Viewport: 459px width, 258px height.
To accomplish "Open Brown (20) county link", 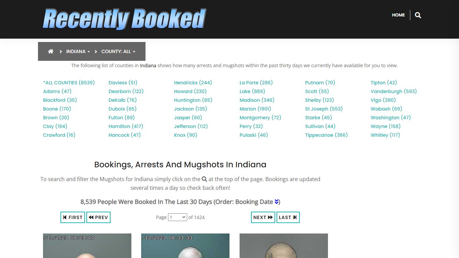I will (56, 118).
